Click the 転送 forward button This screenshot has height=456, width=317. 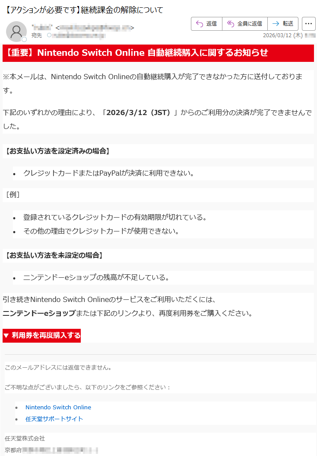(x=283, y=23)
